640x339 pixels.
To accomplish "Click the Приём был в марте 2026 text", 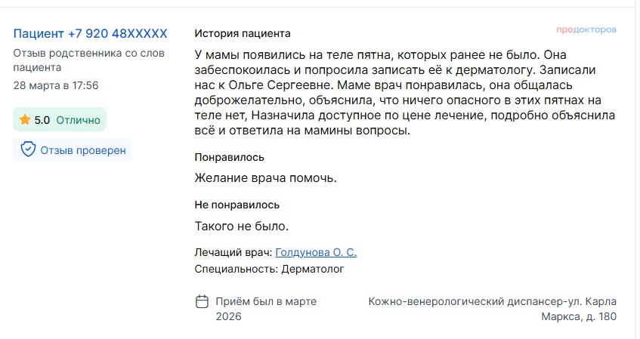I will coord(266,309).
